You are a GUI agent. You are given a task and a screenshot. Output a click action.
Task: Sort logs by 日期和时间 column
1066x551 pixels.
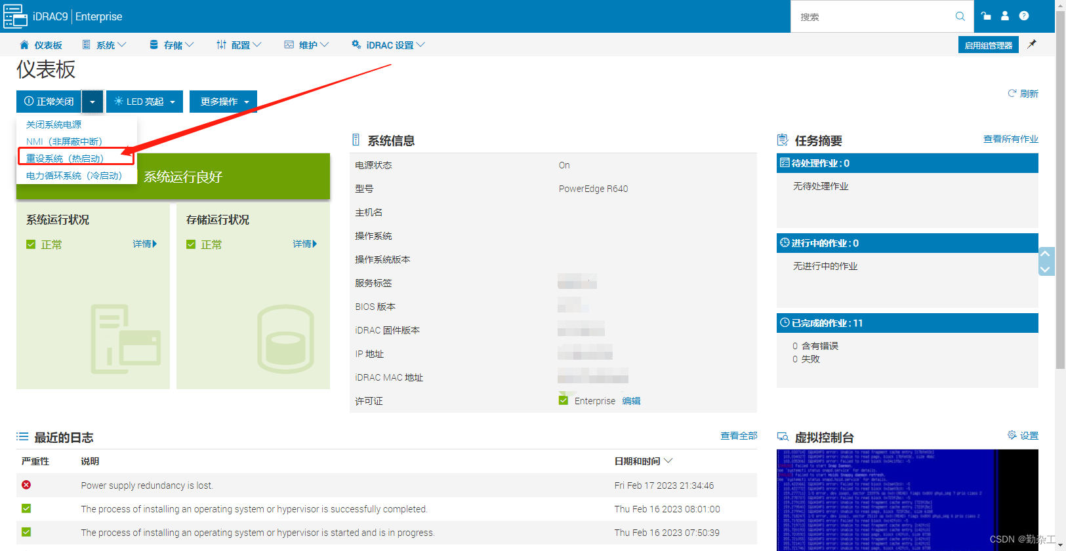(643, 461)
